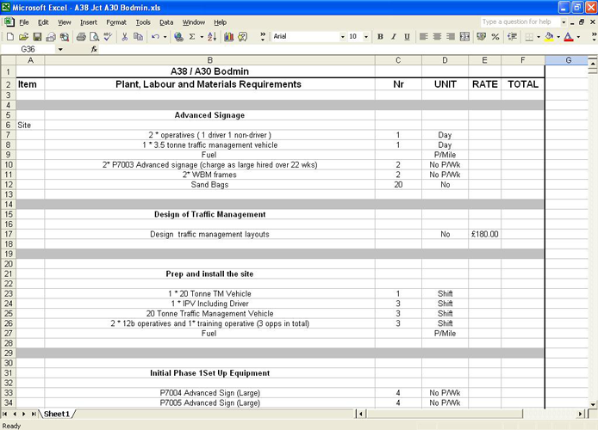Open the View menu
Screen dimensions: 598x430
[x=65, y=22]
